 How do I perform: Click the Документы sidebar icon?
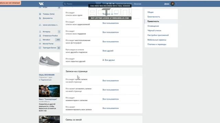pyautogui.click(x=40, y=18)
